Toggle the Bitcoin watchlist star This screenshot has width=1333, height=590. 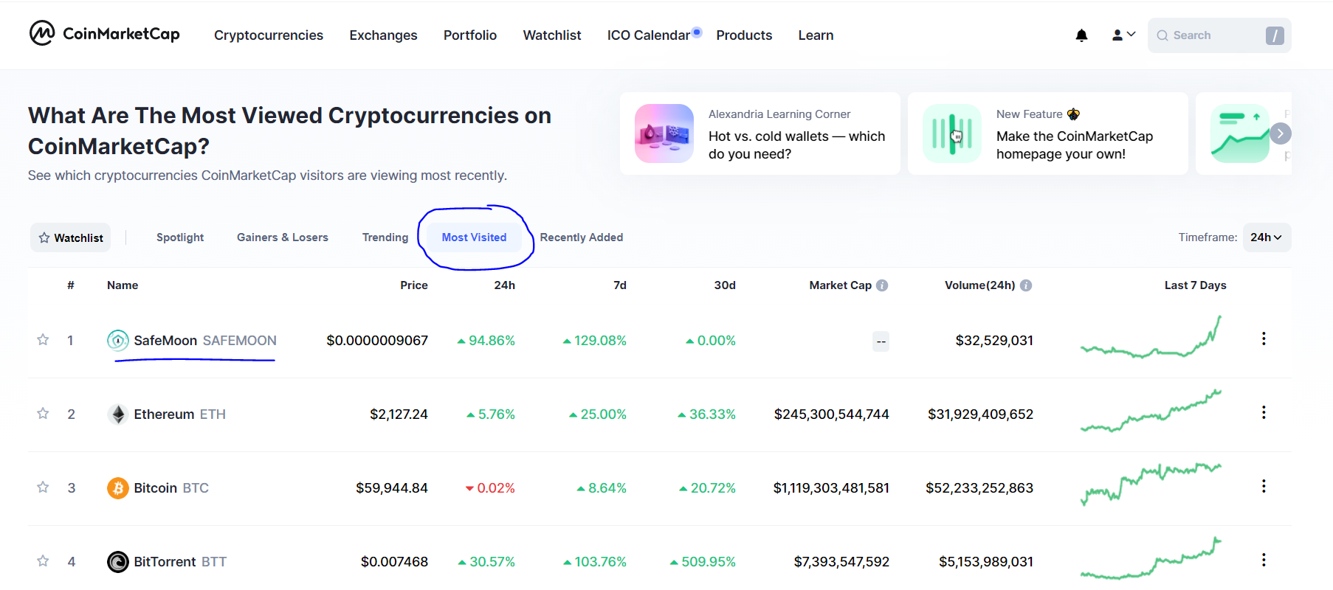[x=43, y=487]
